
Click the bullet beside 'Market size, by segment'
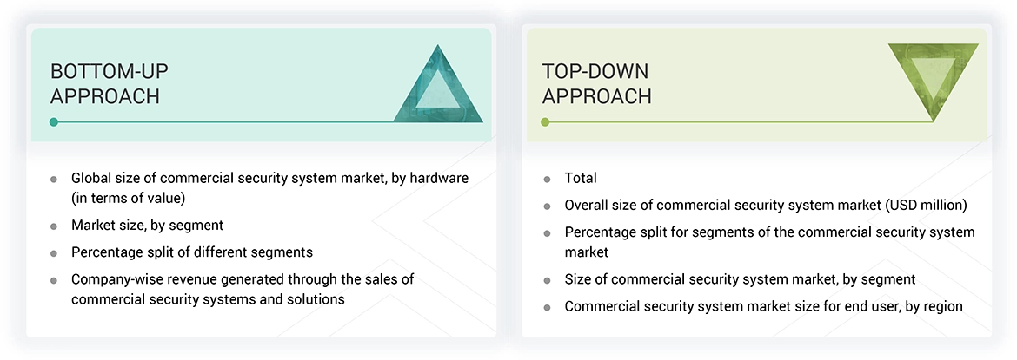coord(54,226)
